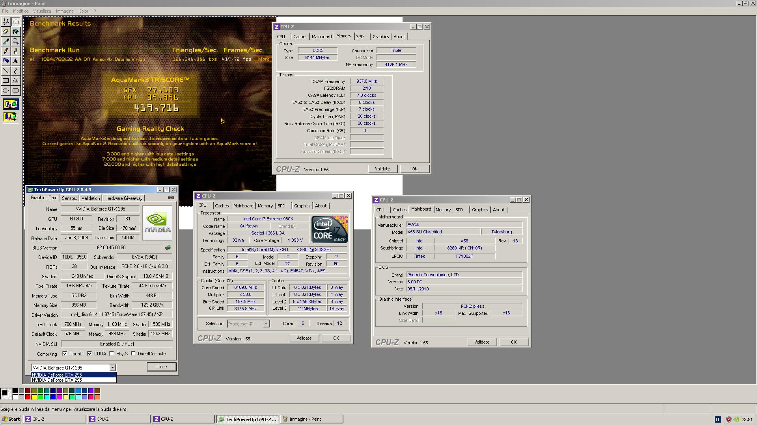Click the save BIOS icon in GPU-Z
Viewport: 757px width, 425px height.
coord(168,248)
